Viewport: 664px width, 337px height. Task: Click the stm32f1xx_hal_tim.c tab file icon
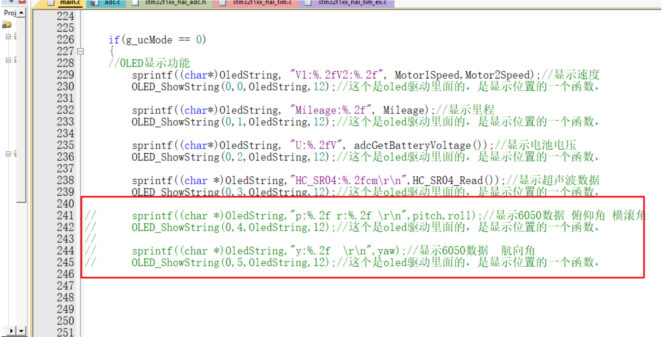click(222, 3)
